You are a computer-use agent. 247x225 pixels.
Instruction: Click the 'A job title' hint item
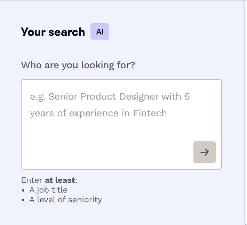coord(48,190)
